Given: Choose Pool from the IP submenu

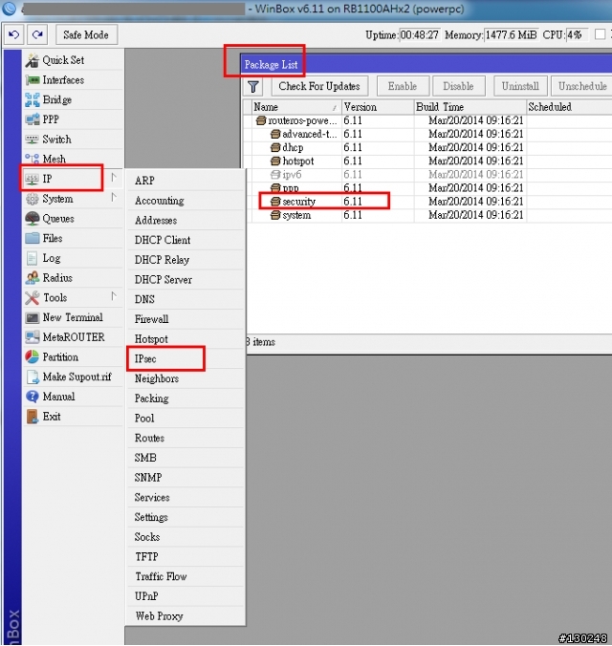Looking at the screenshot, I should pos(186,419).
